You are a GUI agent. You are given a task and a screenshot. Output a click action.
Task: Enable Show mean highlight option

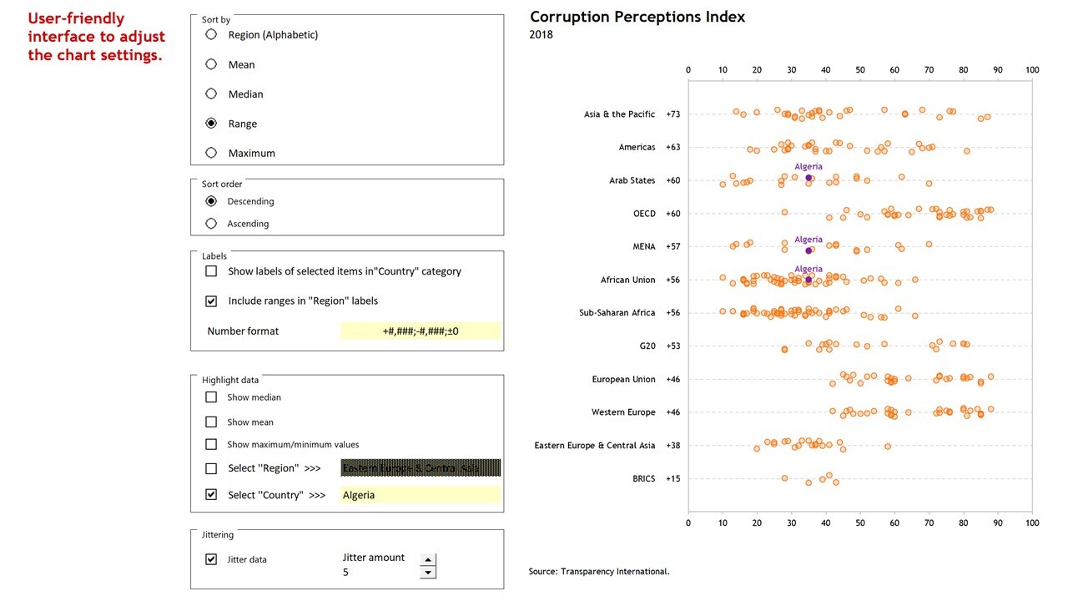pos(211,422)
